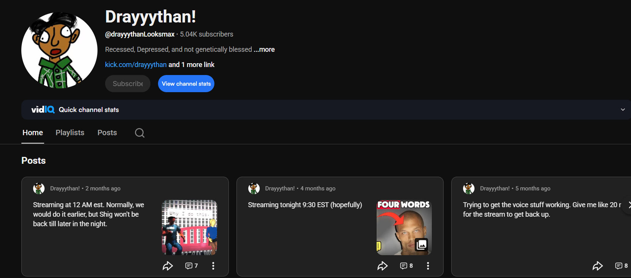Open the FOUR WORDS post thumbnail

tap(404, 227)
